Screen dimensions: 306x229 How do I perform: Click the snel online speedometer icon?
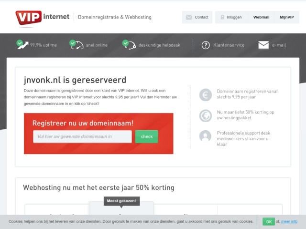coord(76,44)
